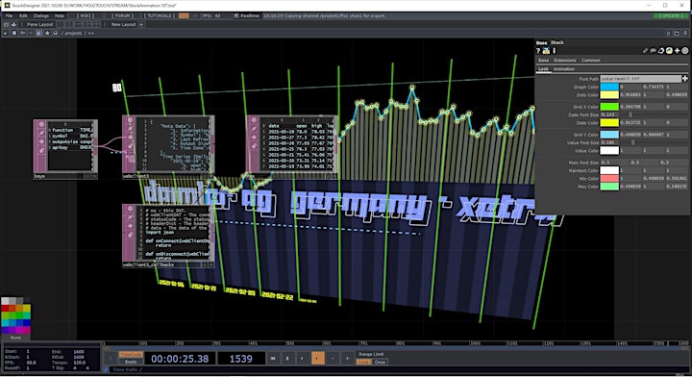The height and width of the screenshot is (377, 692).
Task: Switch timeline mode to Beats
Action: coord(131,362)
